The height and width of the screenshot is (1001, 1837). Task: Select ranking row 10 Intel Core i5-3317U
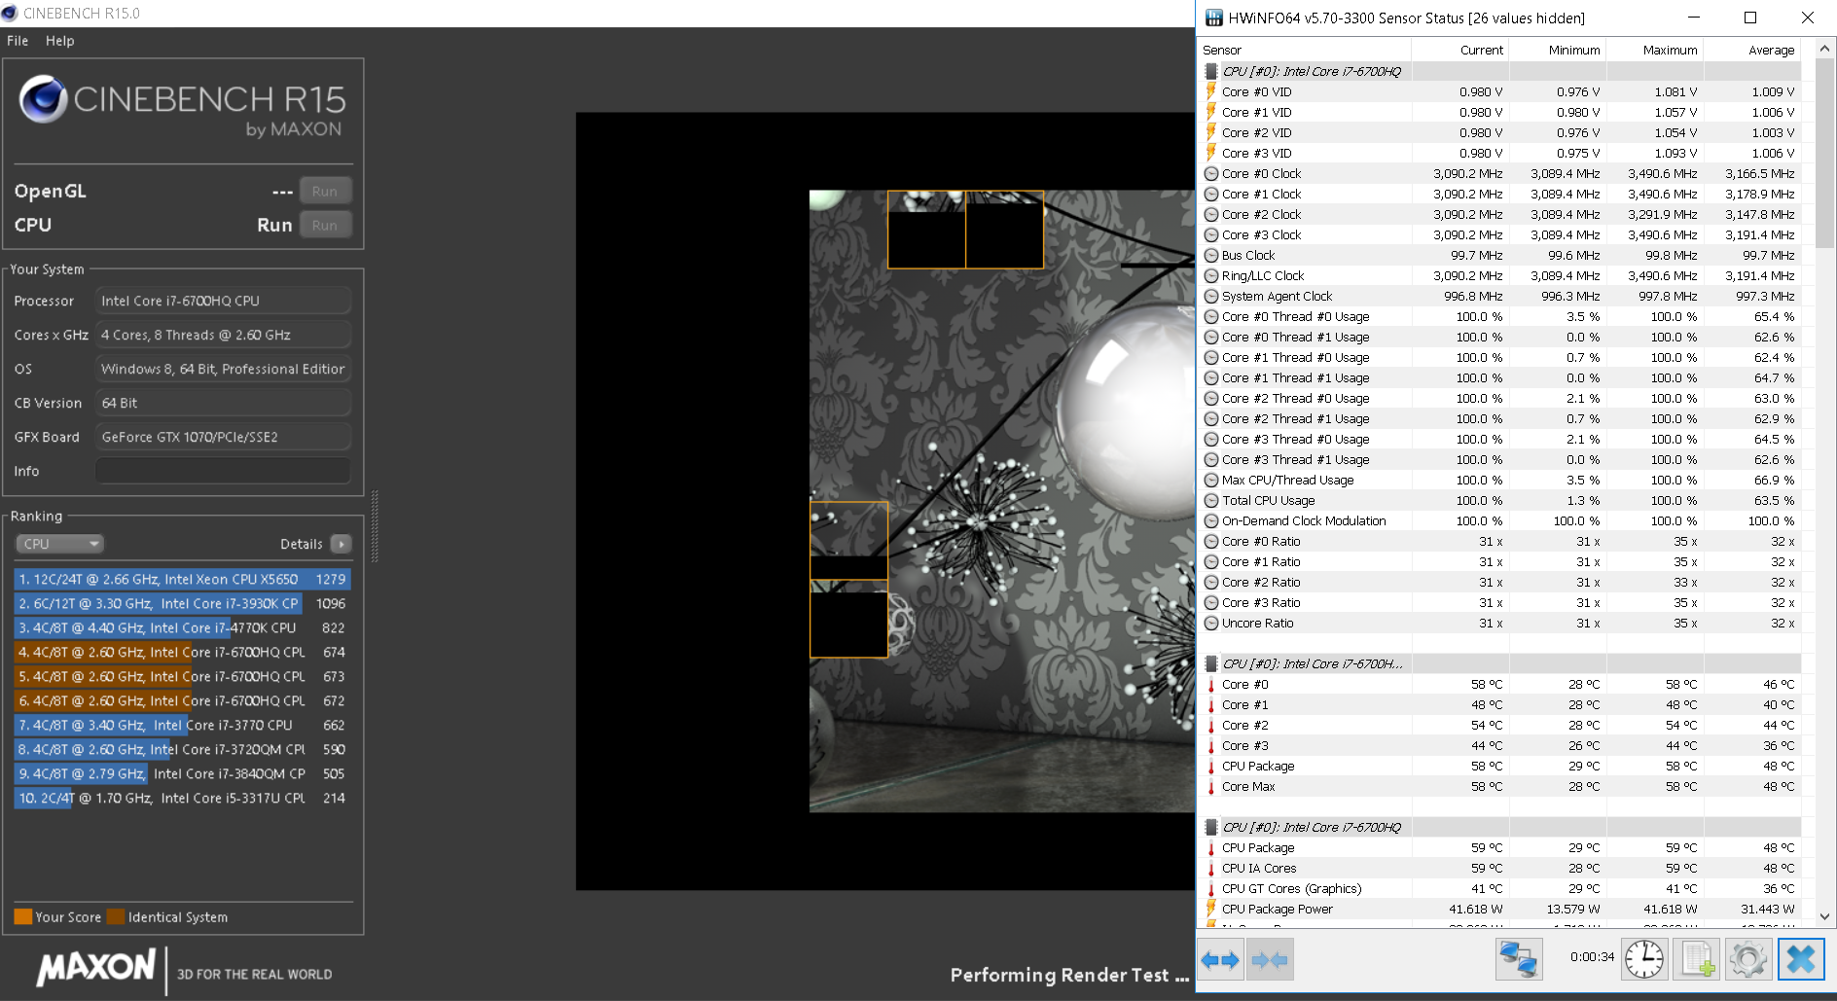182,798
